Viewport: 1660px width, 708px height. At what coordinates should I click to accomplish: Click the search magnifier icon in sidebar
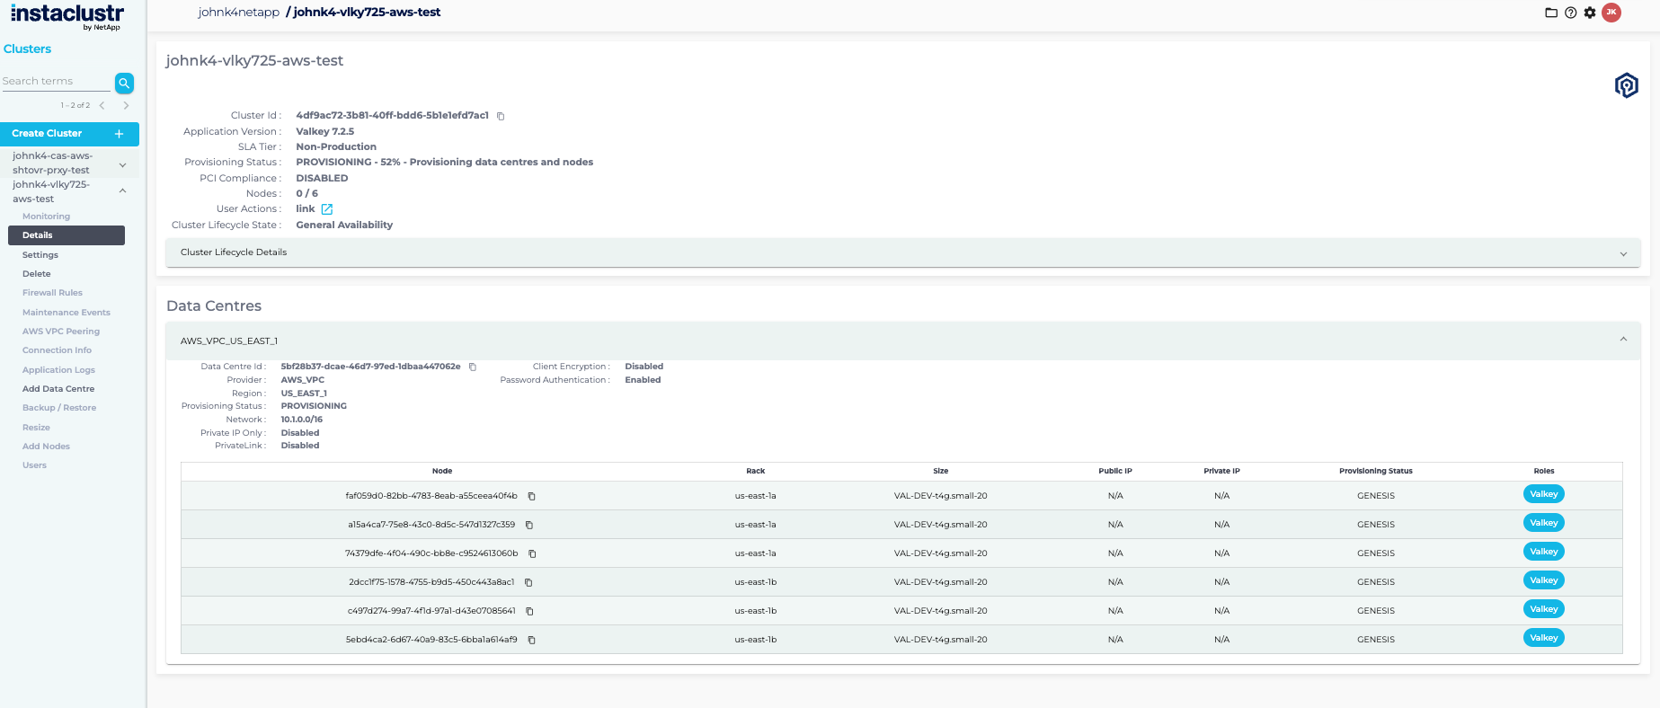point(124,83)
